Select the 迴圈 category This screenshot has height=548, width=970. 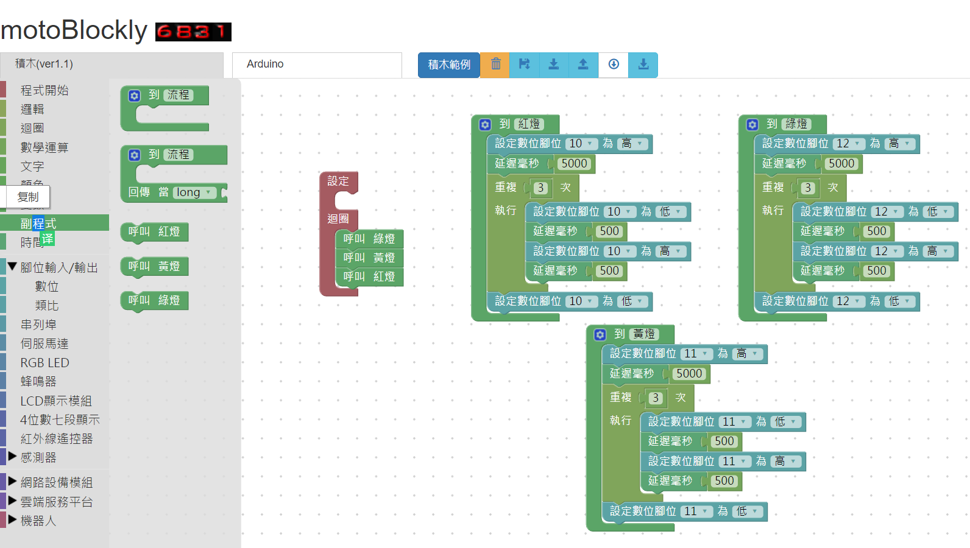click(x=32, y=128)
